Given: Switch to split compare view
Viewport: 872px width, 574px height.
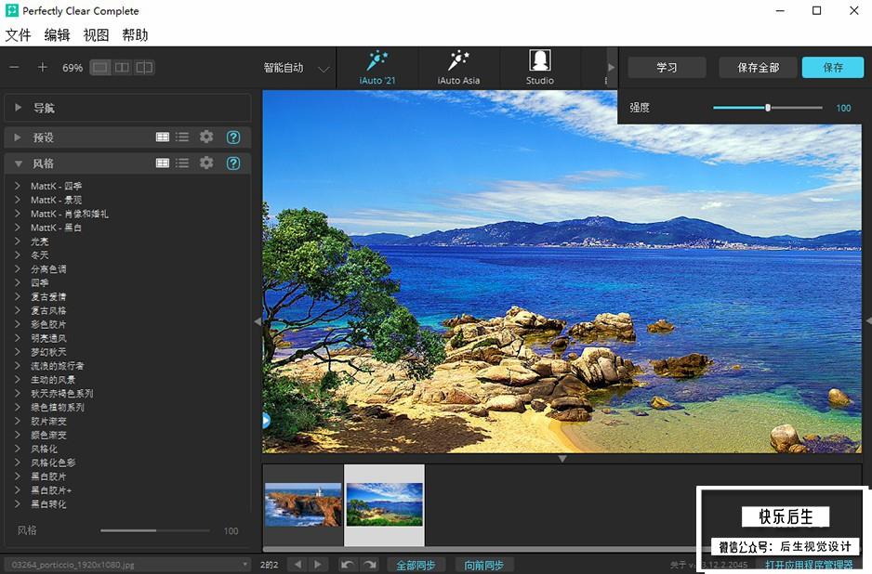Looking at the screenshot, I should pos(144,68).
